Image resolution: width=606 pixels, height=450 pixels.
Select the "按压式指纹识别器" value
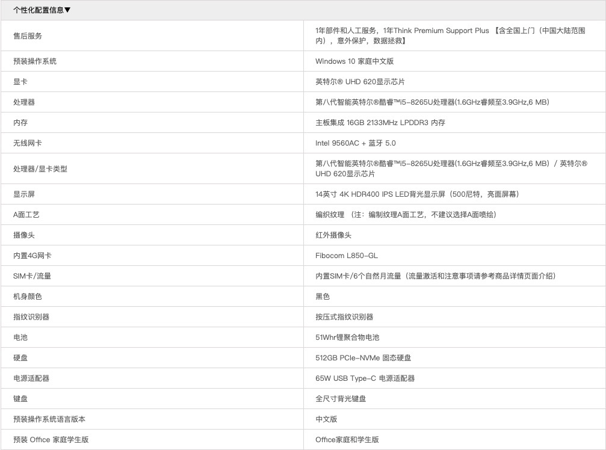(344, 316)
